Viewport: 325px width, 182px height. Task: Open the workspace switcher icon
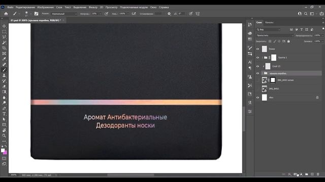point(312,14)
